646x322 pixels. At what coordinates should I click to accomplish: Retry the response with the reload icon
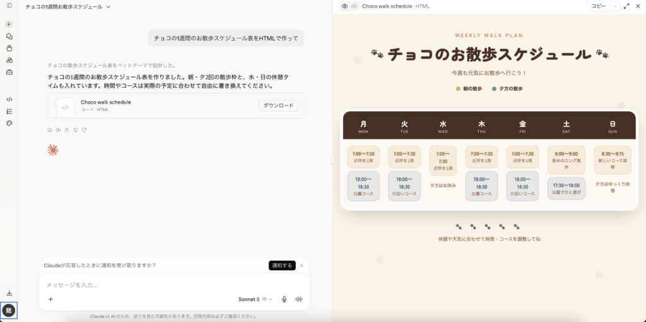click(84, 130)
